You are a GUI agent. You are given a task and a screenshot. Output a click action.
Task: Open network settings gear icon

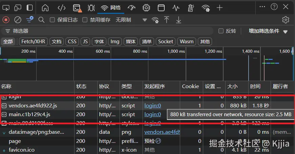pyautogui.click(x=286, y=20)
